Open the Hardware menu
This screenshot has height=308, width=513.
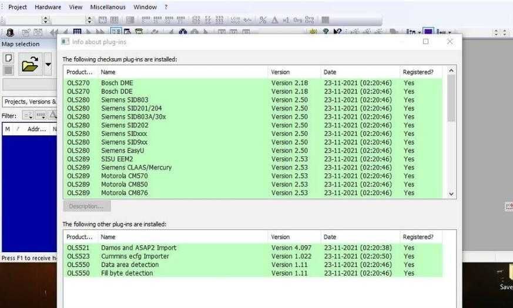48,7
